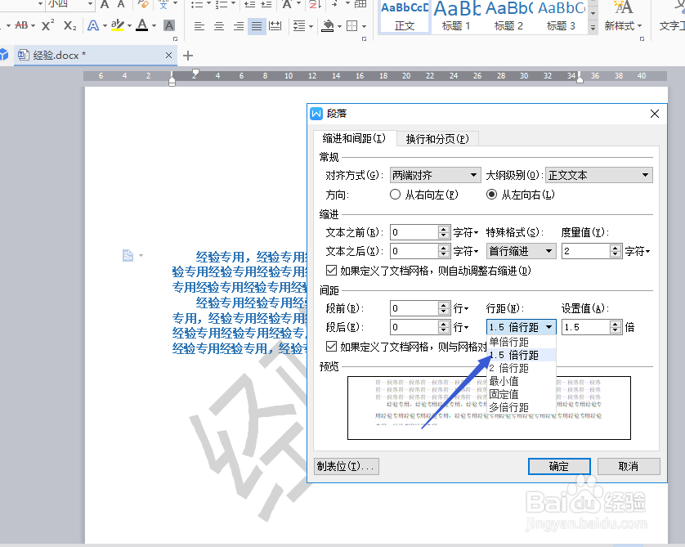
Task: Open the 特殊格式 首行缩进 dropdown
Action: click(x=521, y=251)
